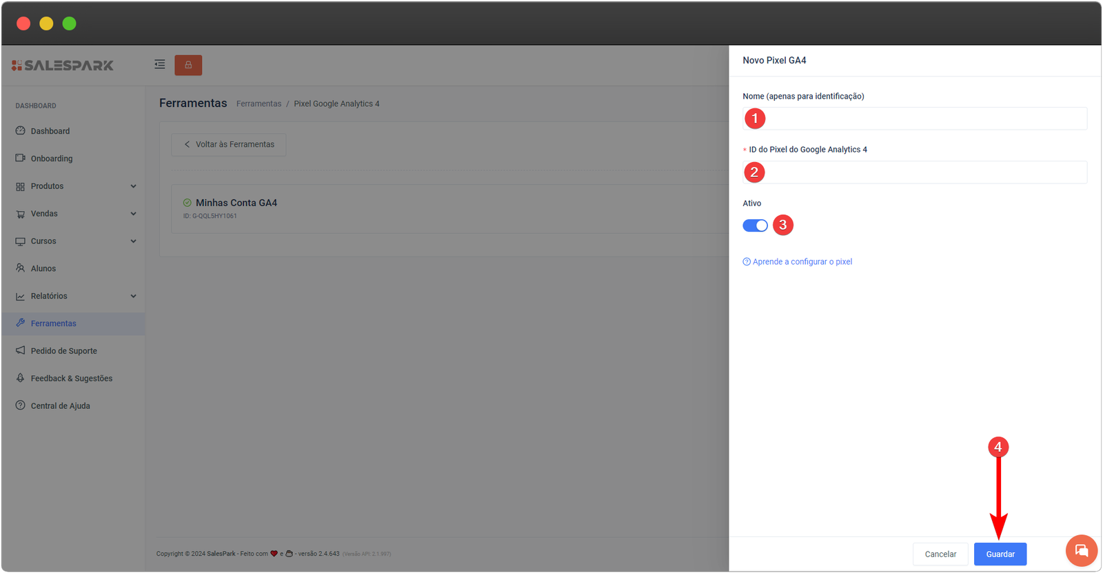The width and height of the screenshot is (1103, 573).
Task: Click the Dashboard gauge icon
Action: click(x=21, y=131)
